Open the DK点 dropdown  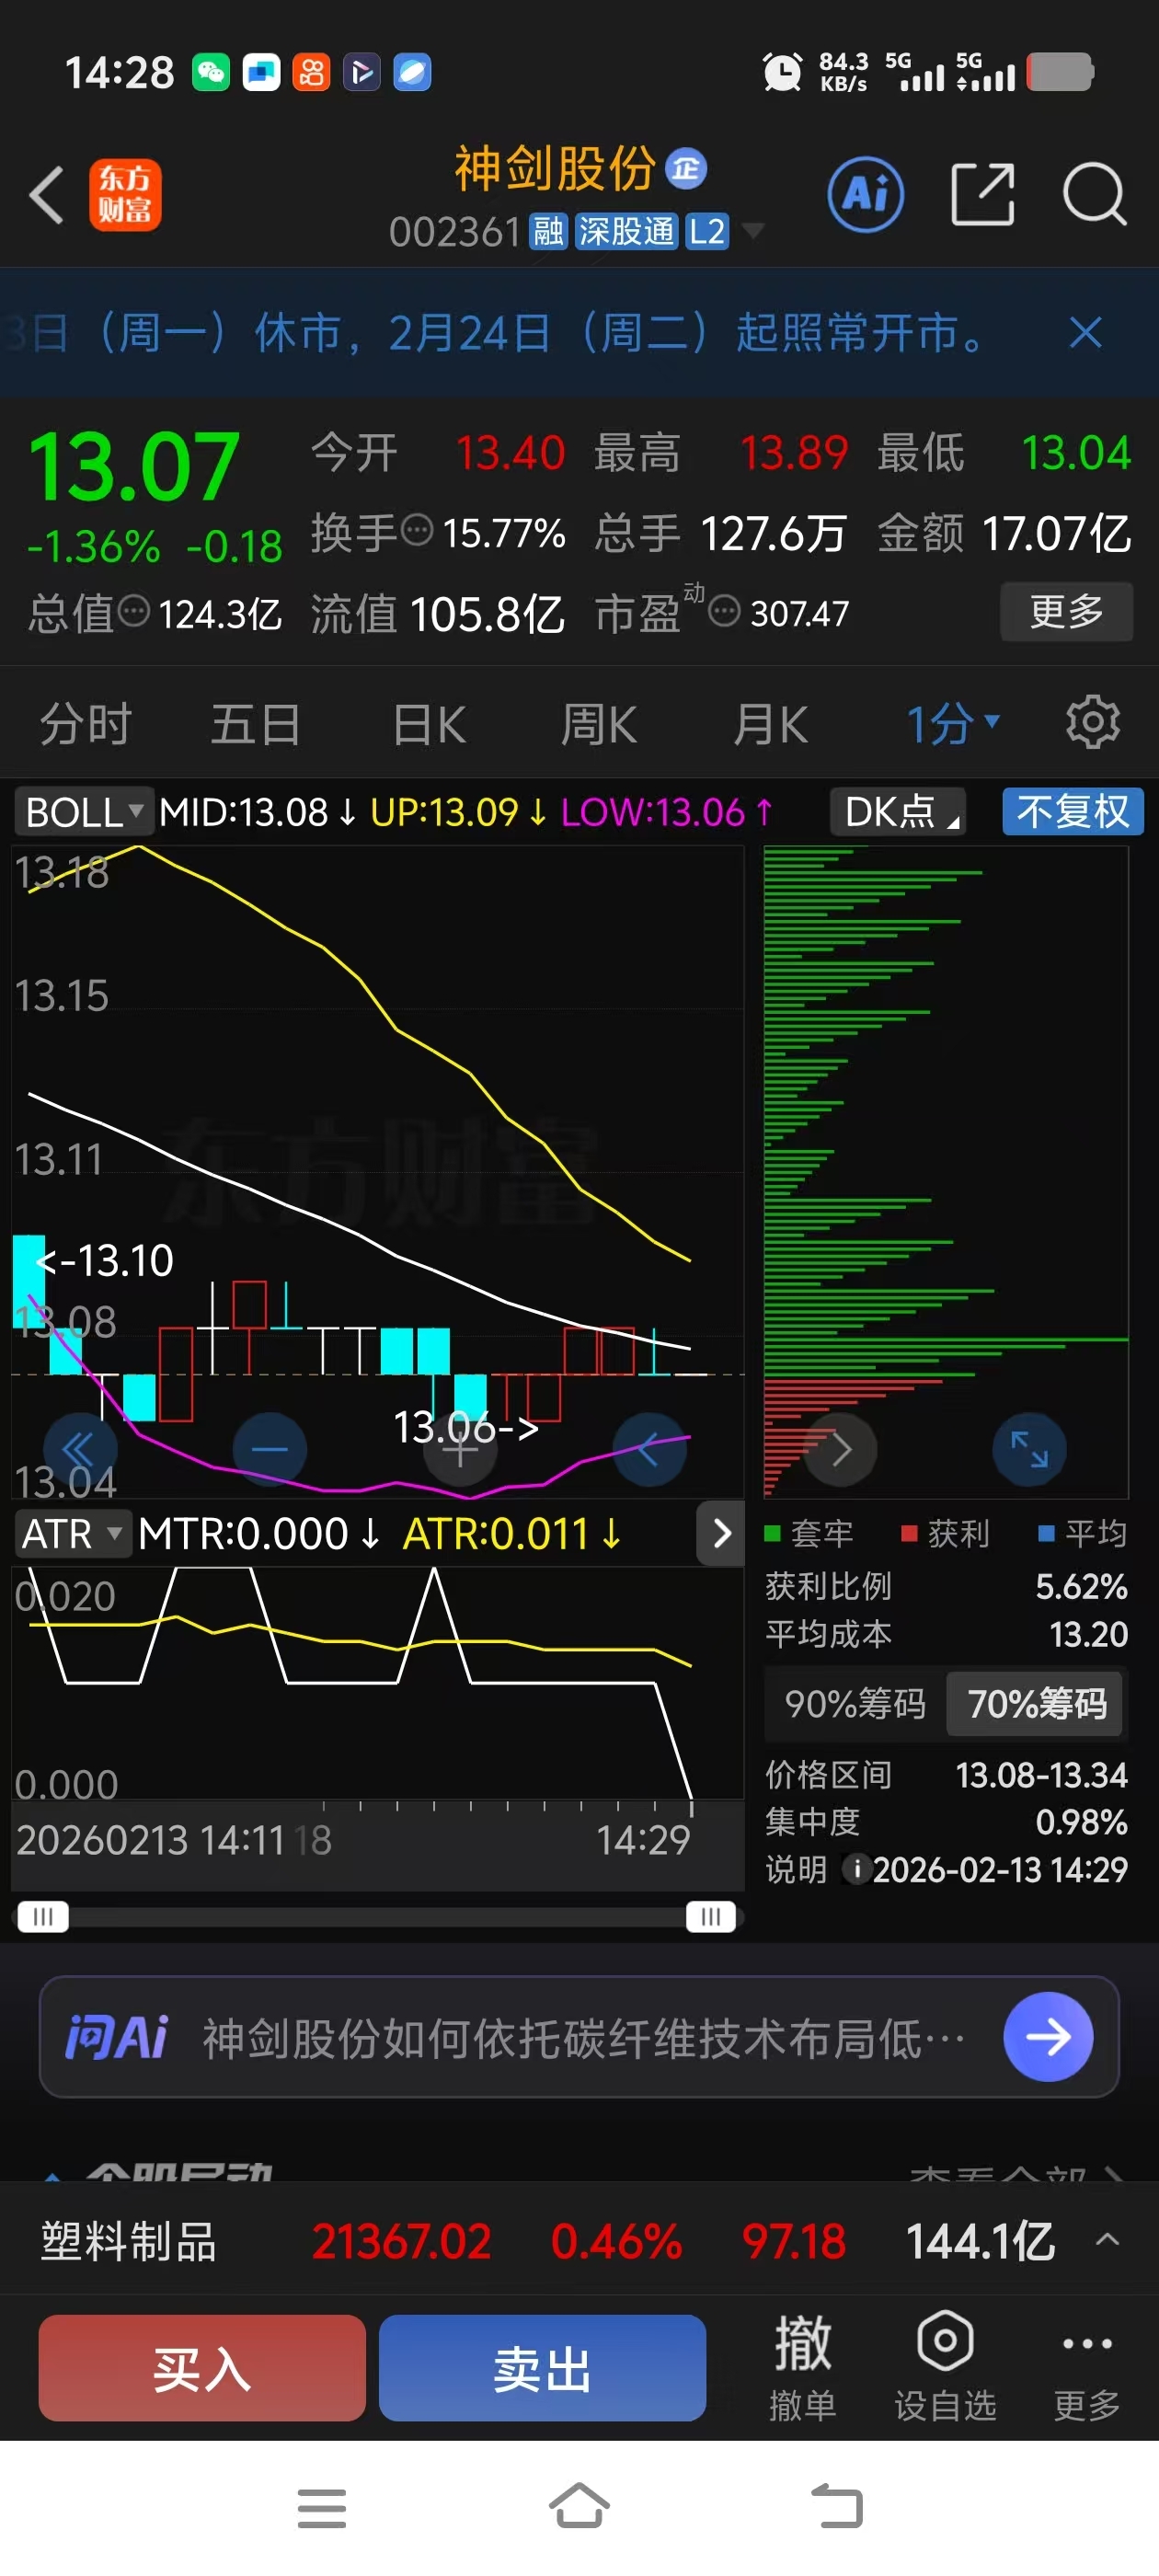[897, 811]
